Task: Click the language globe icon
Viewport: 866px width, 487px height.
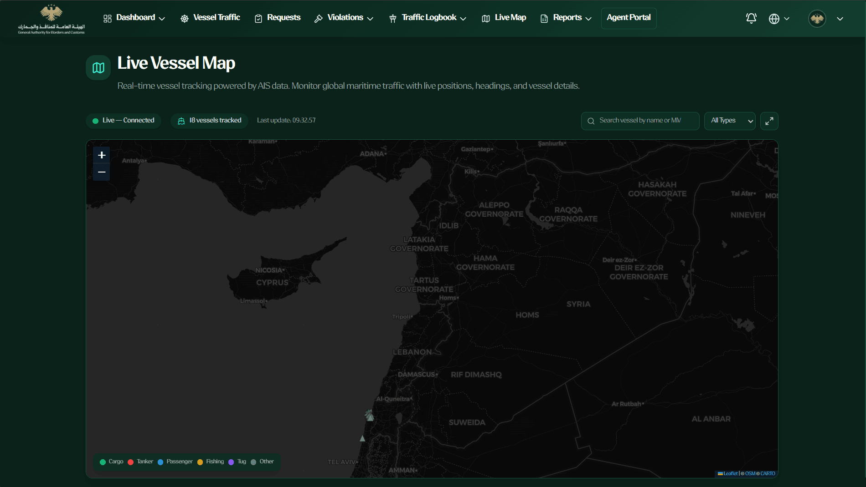Action: coord(774,19)
